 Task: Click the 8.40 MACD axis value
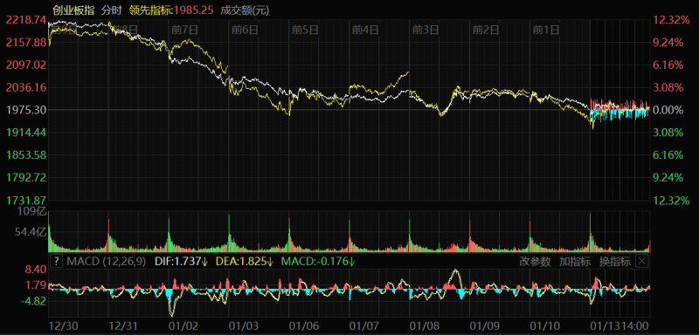point(36,270)
